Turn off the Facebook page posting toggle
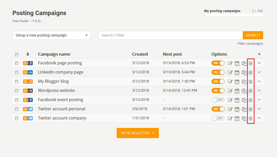This screenshot has height=157, width=277. tap(218, 63)
